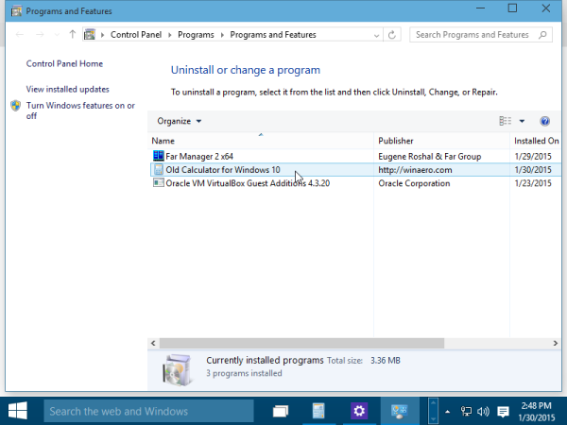Click the 1/23/2015 installed date cell

(x=533, y=183)
